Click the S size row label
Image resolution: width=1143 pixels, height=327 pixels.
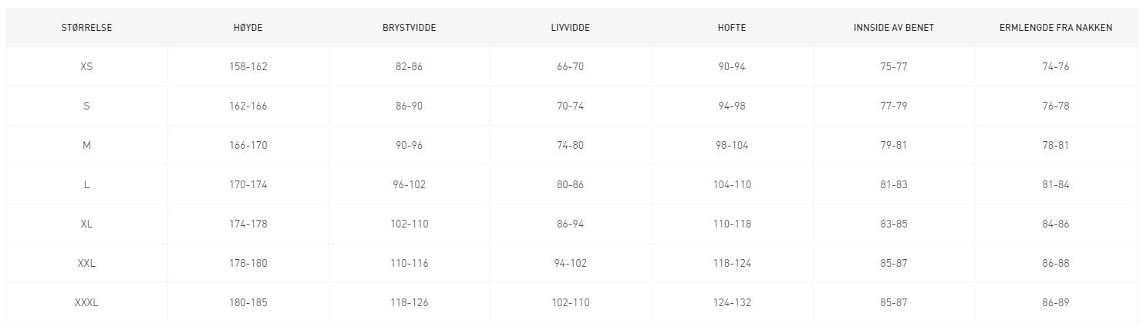pyautogui.click(x=86, y=106)
